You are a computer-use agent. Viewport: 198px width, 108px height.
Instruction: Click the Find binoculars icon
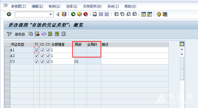click(x=101, y=14)
